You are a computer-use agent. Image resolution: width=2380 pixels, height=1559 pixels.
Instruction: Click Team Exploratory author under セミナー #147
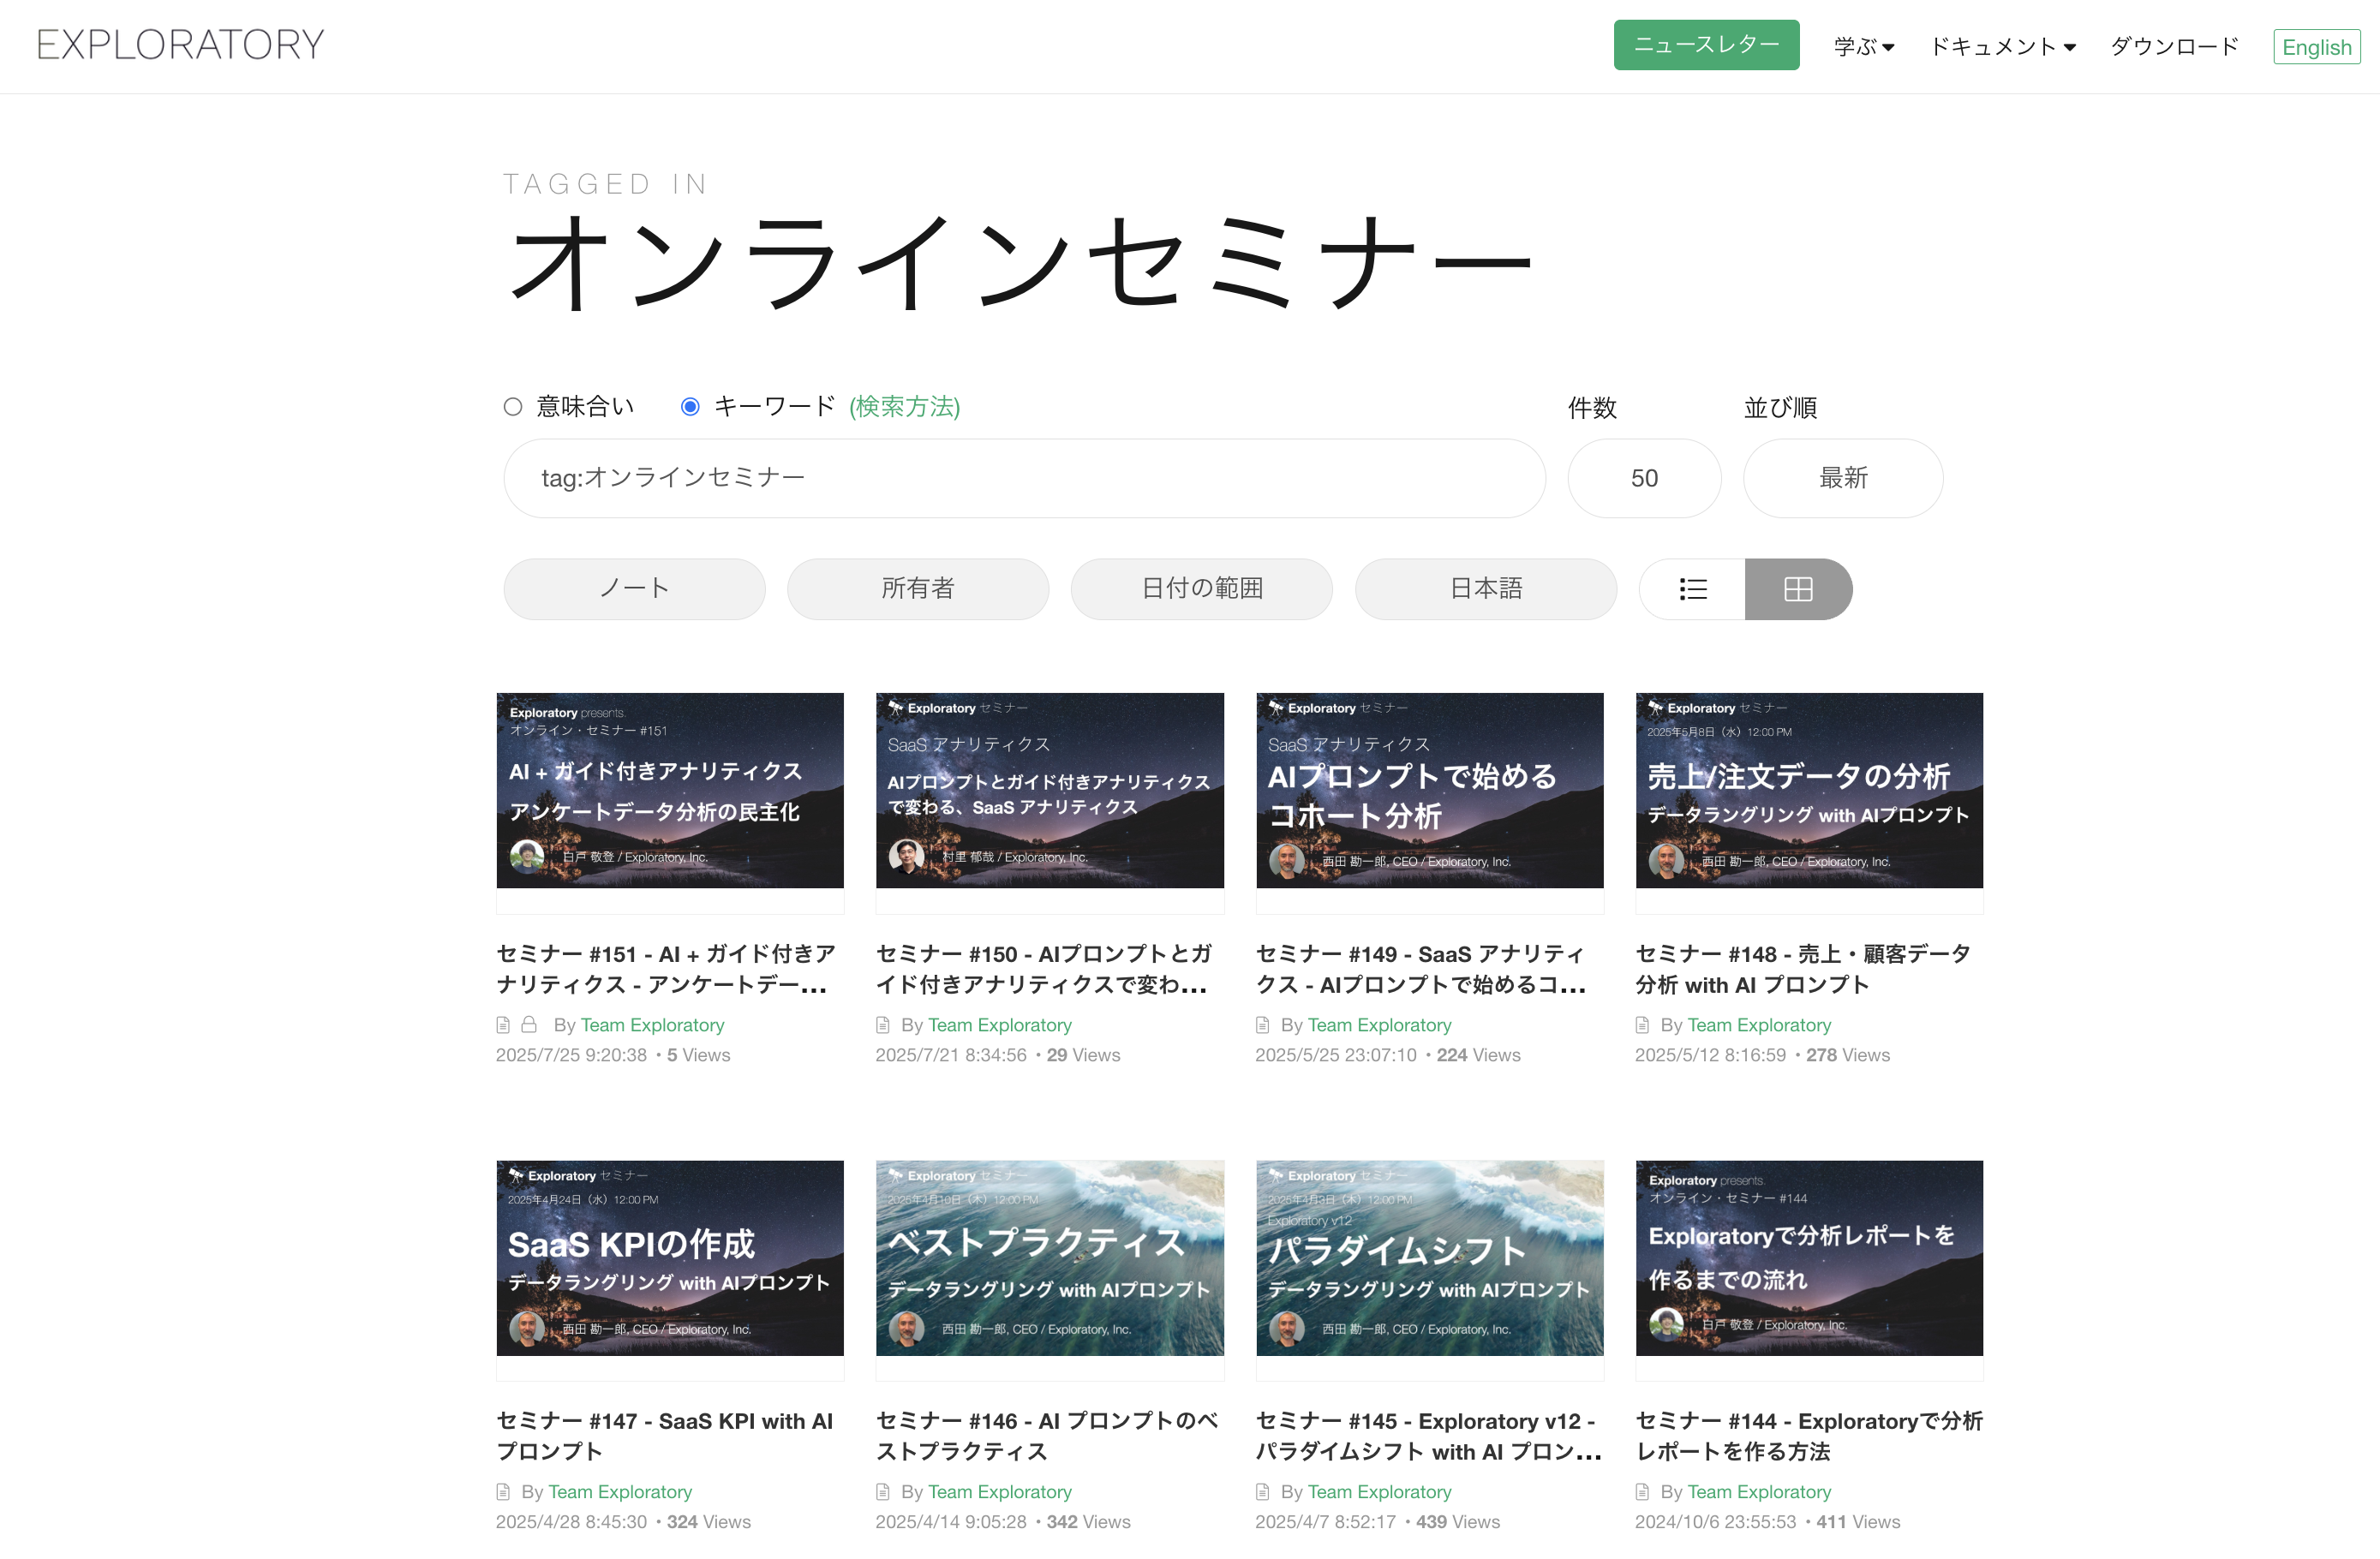coord(620,1492)
